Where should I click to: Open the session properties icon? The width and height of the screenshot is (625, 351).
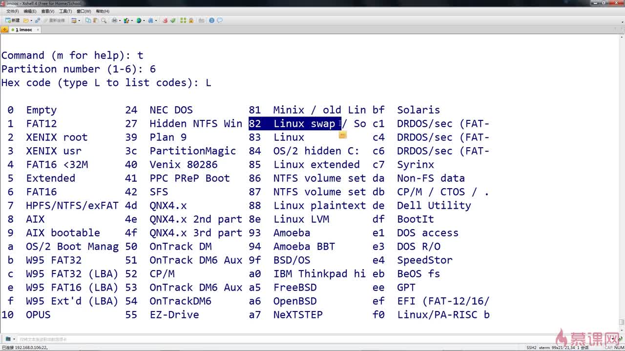click(x=74, y=20)
